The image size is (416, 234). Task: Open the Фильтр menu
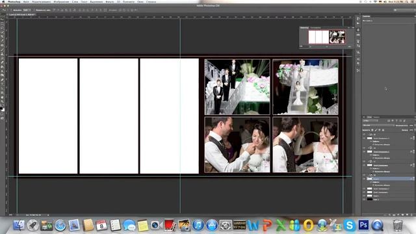click(x=110, y=1)
